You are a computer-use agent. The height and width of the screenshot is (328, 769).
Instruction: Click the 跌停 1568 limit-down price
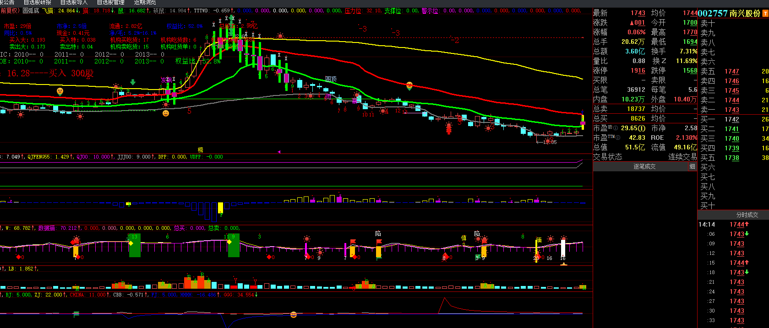tap(690, 71)
